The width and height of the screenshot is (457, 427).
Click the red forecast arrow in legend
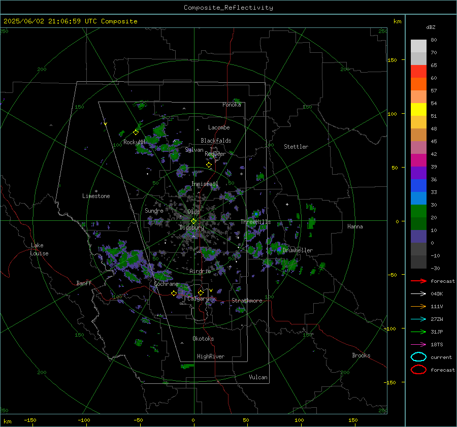click(418, 281)
